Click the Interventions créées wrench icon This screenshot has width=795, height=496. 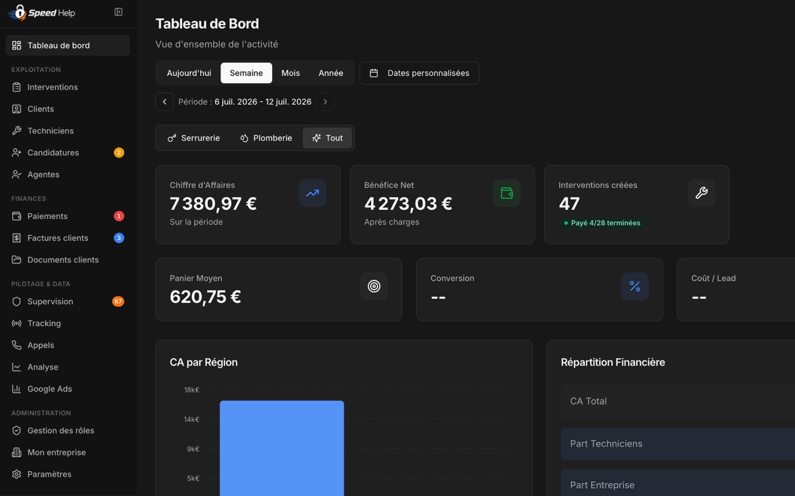[x=701, y=193]
